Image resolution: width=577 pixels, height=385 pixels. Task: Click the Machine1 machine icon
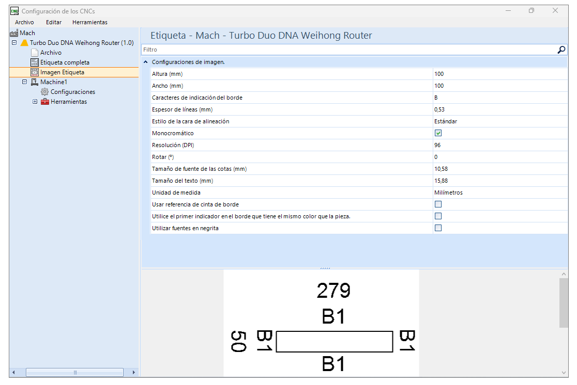click(35, 82)
